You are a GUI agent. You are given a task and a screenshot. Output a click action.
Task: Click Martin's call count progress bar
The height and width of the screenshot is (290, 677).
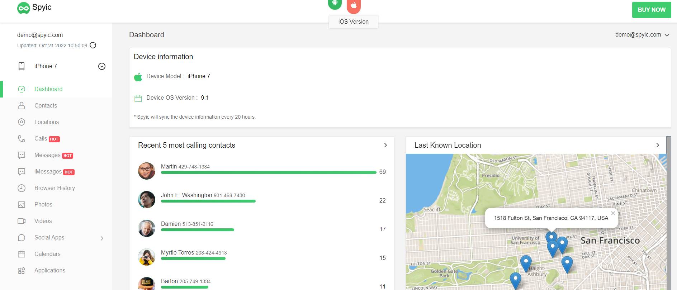point(269,172)
